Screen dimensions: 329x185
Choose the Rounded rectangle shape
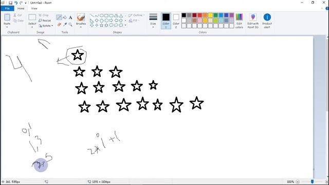111,15
